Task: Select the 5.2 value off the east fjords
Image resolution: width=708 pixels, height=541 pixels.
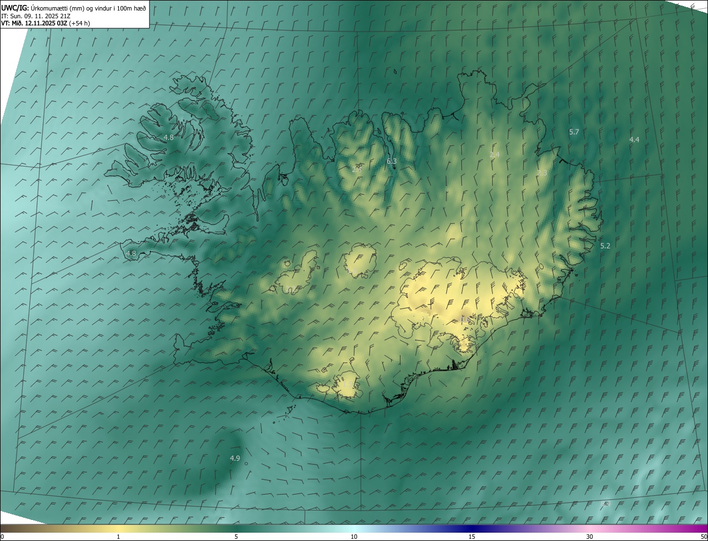Action: [605, 246]
